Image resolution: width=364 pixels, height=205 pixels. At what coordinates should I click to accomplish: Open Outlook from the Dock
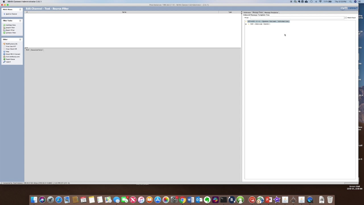(199, 200)
